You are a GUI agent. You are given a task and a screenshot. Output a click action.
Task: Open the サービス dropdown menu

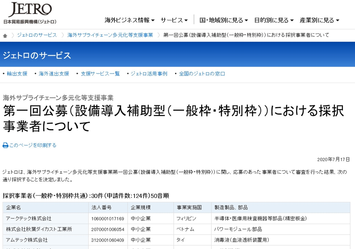point(174,20)
